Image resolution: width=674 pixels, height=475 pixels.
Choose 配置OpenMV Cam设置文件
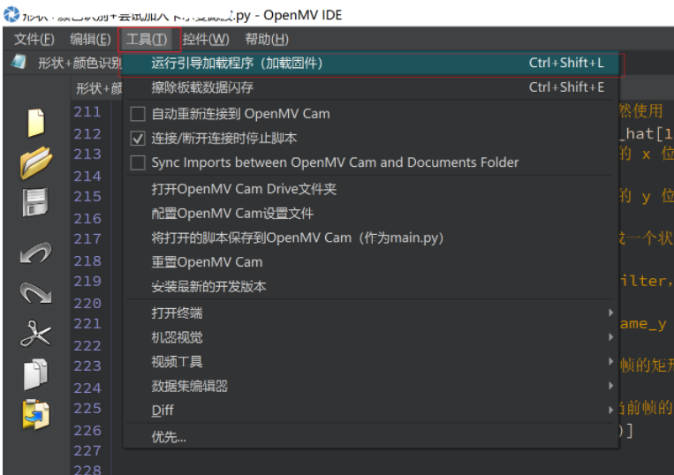point(370,214)
